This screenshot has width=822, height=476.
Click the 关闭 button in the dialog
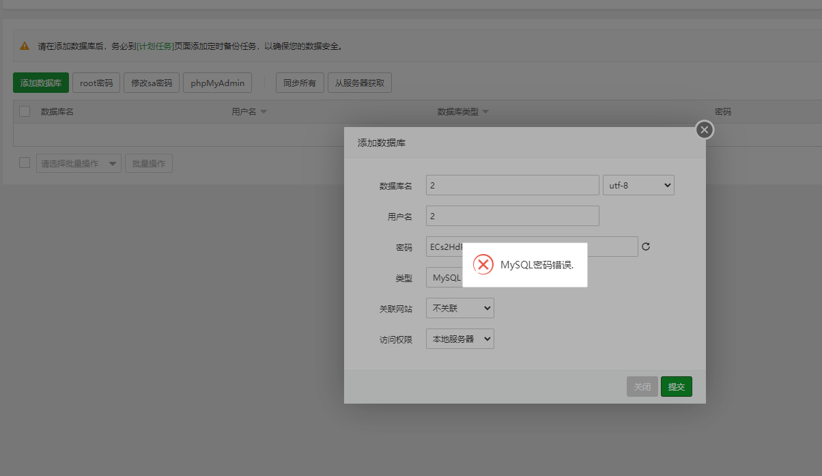642,387
